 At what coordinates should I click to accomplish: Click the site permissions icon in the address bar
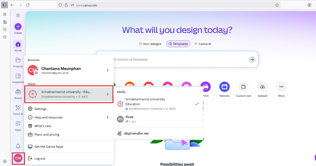click(72, 5)
